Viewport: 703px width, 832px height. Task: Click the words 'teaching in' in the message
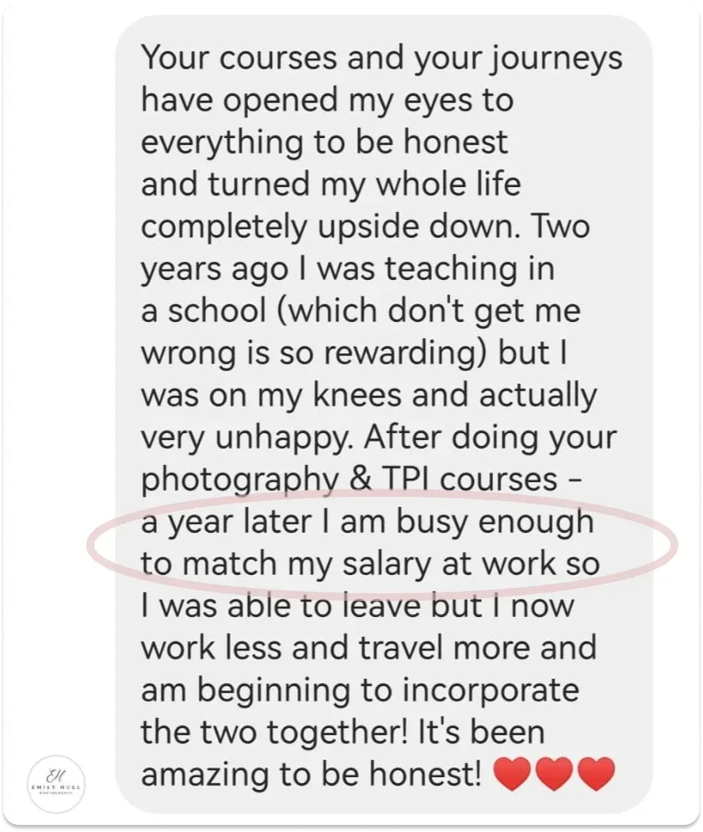(x=470, y=270)
